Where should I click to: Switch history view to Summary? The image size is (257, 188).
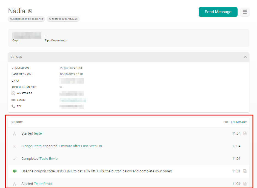(239, 122)
